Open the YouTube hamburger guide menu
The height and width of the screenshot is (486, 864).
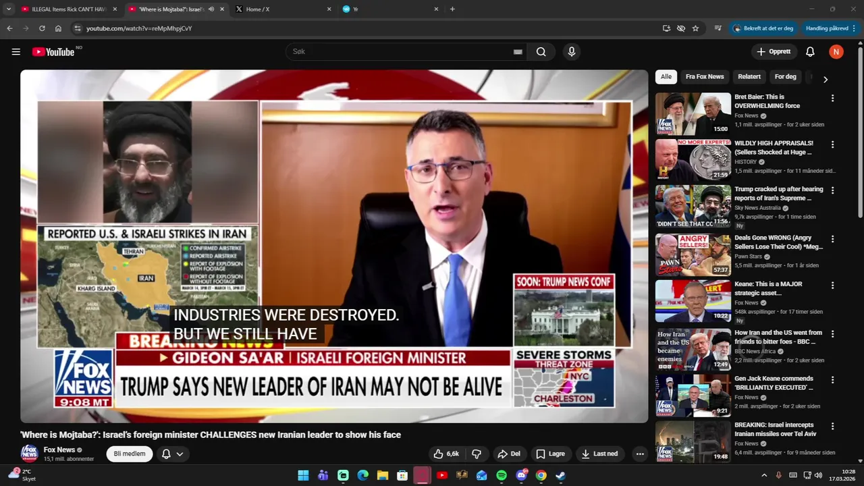tap(16, 52)
